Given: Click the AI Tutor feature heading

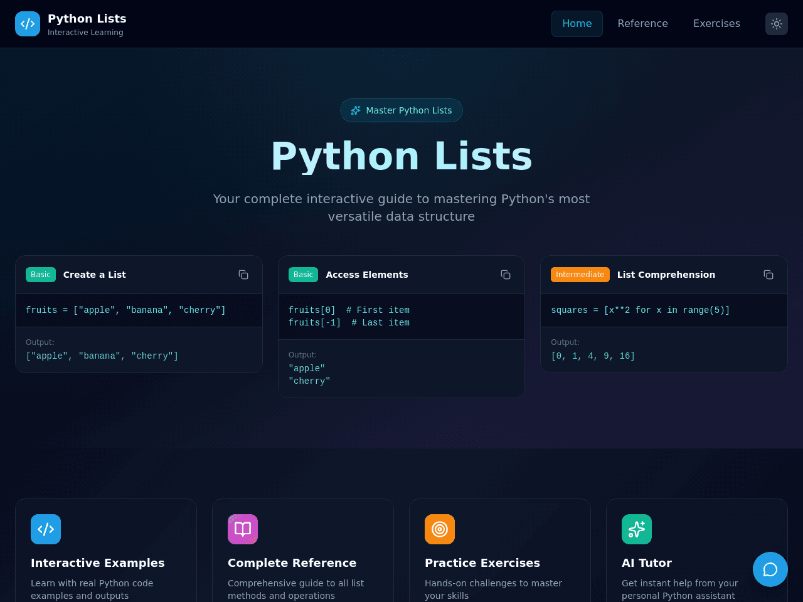Looking at the screenshot, I should [647, 563].
